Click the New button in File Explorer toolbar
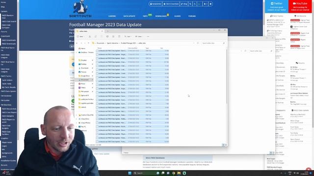The width and height of the screenshot is (314, 176). point(80,37)
